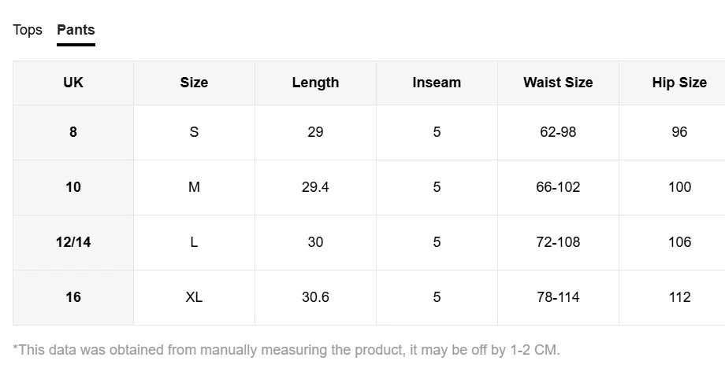Click the size M cell
Viewport: 725px width, 368px height.
click(x=194, y=187)
